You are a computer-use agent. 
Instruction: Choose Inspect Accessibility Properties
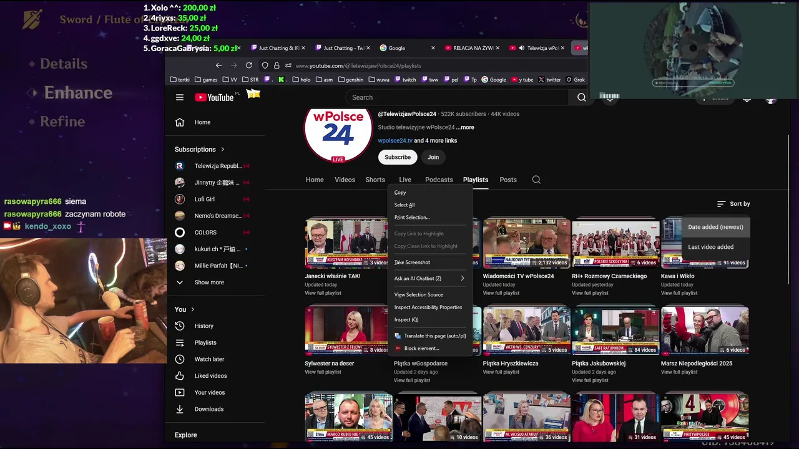(x=429, y=307)
